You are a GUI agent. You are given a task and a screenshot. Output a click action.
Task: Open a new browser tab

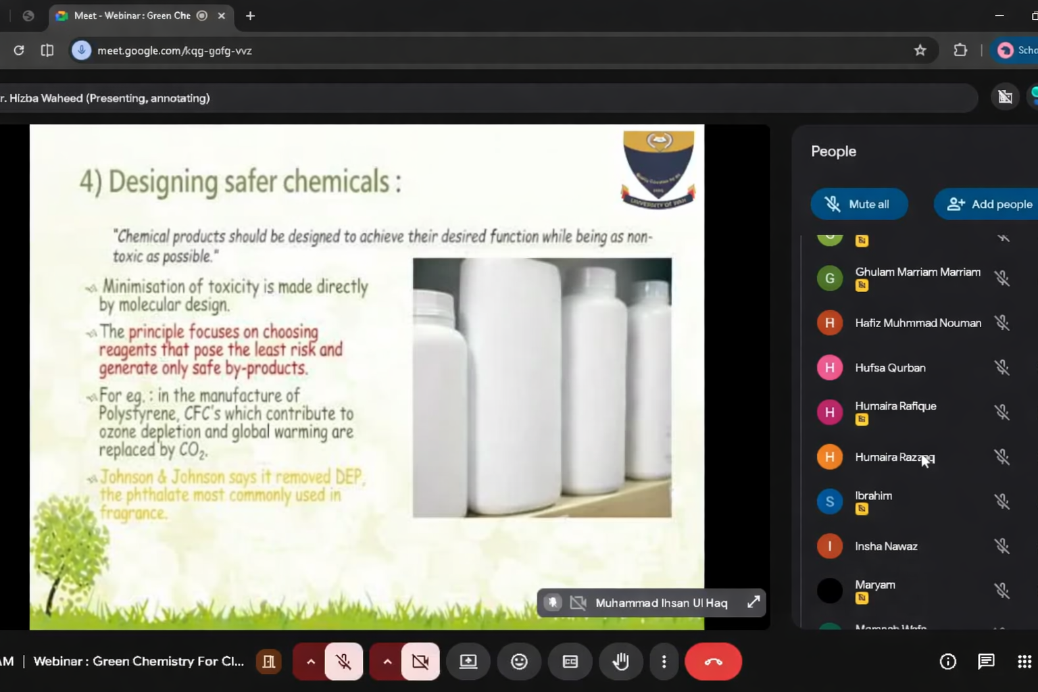coord(250,16)
